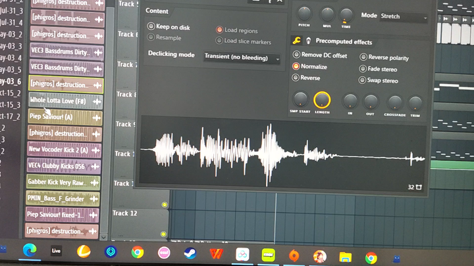Toggle the Swap stereo option
This screenshot has height=266, width=474.
[362, 80]
